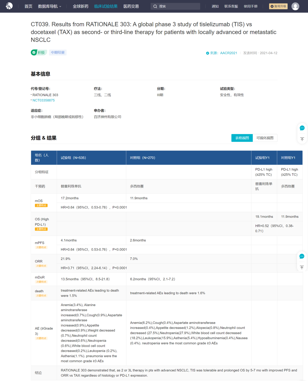The width and height of the screenshot is (308, 381).
Task: Click the green shield 积极 badge icon
Action: tap(34, 53)
